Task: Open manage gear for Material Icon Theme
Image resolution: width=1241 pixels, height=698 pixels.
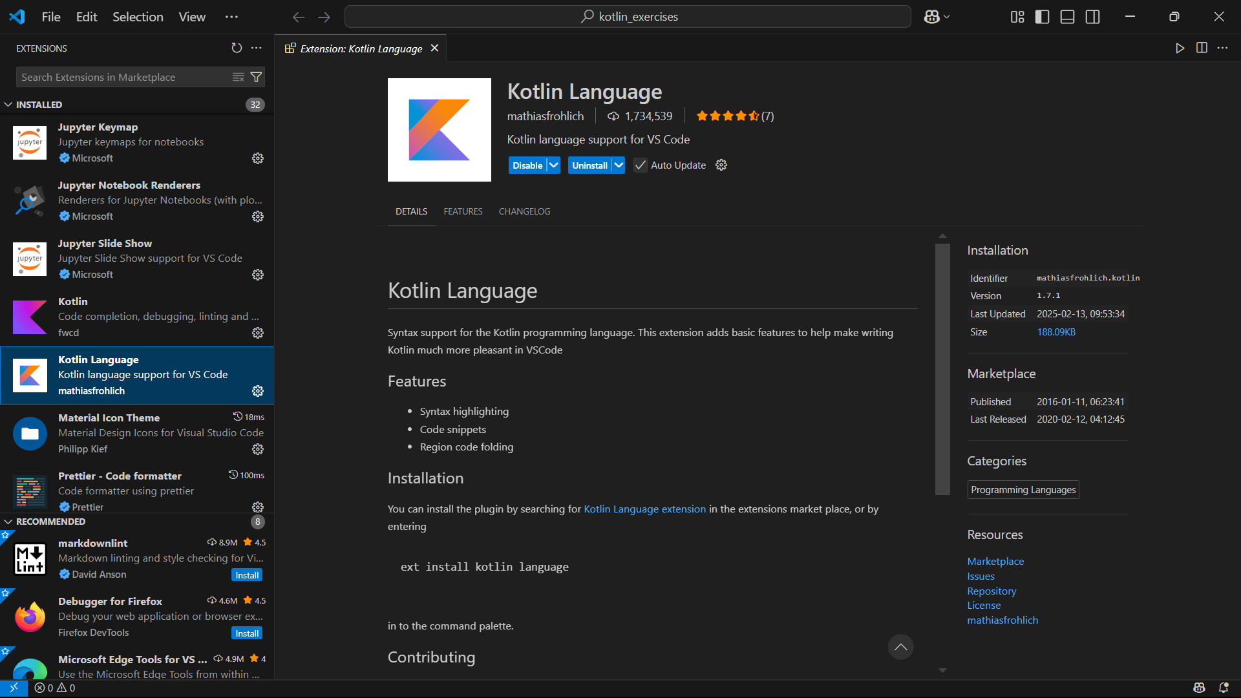Action: click(x=258, y=449)
